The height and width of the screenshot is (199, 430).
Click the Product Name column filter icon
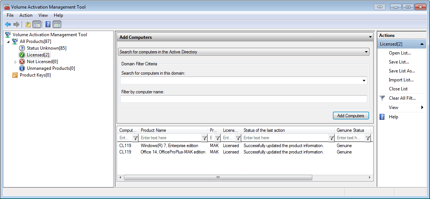(205, 138)
